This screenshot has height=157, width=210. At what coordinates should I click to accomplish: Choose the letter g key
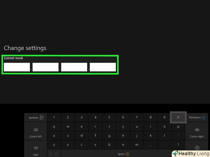109,136
